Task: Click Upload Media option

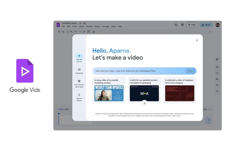Action: tap(79, 97)
